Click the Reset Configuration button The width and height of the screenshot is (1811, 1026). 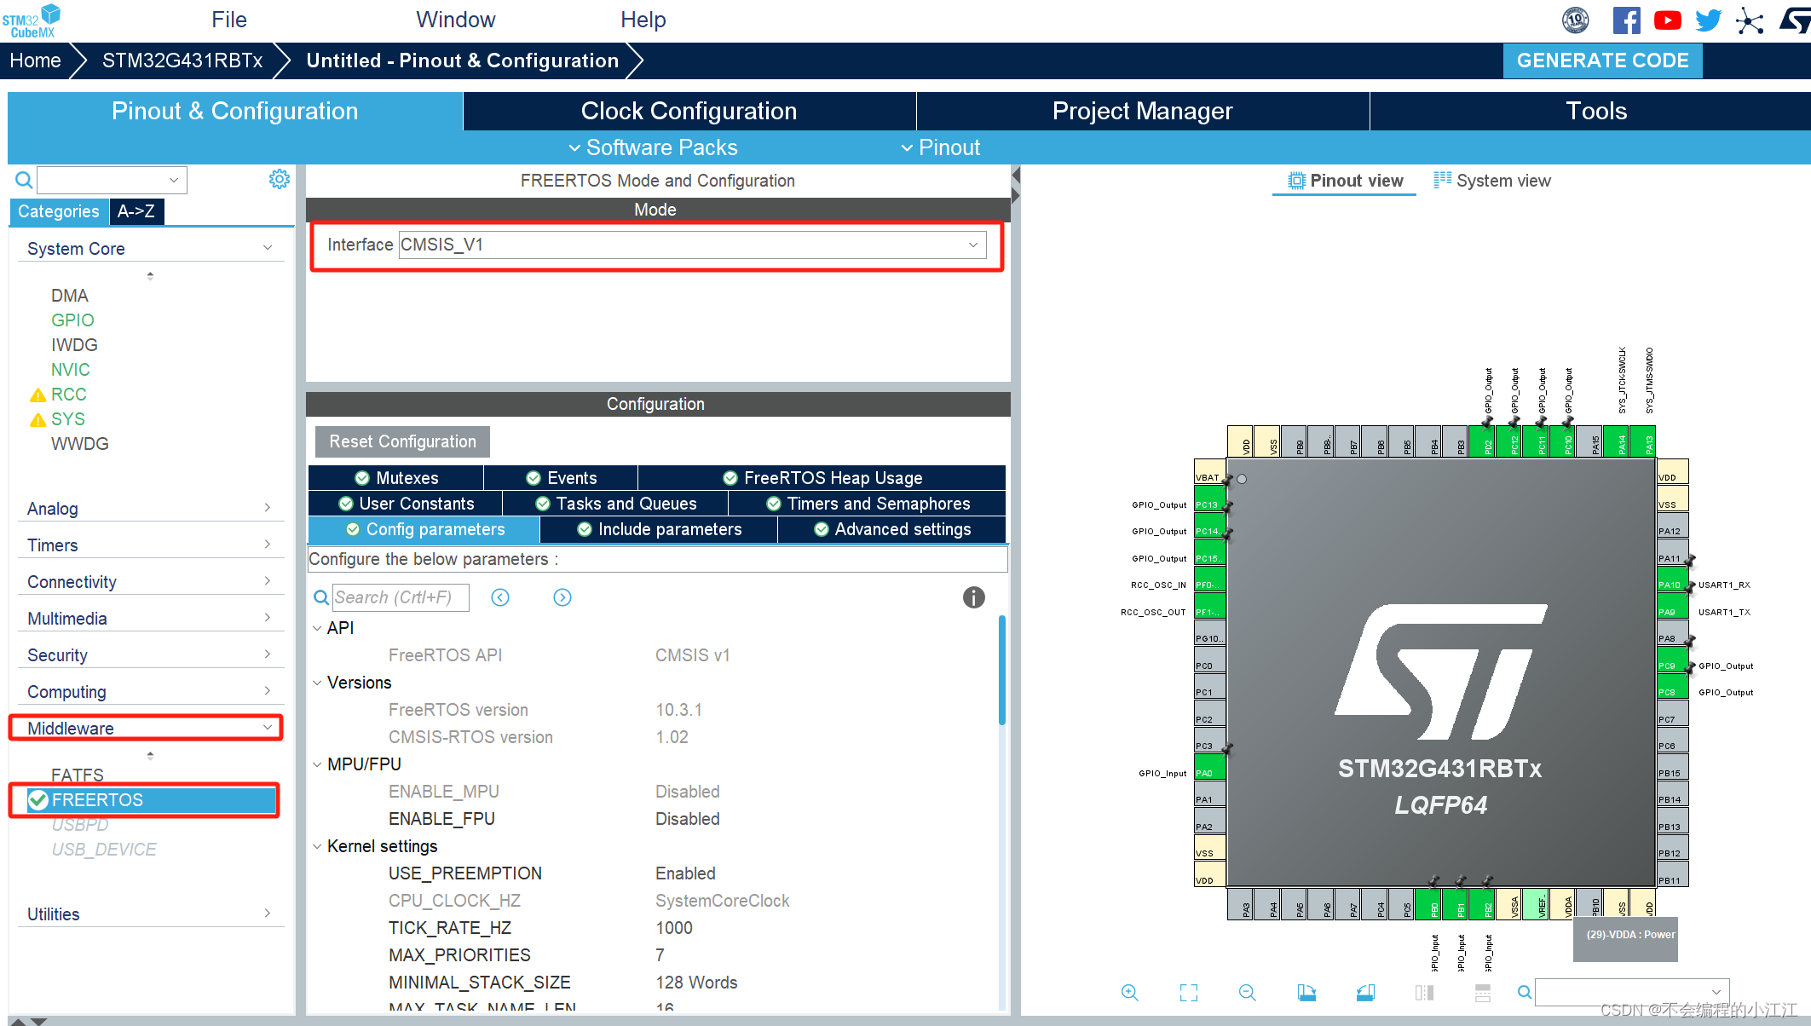click(x=402, y=441)
